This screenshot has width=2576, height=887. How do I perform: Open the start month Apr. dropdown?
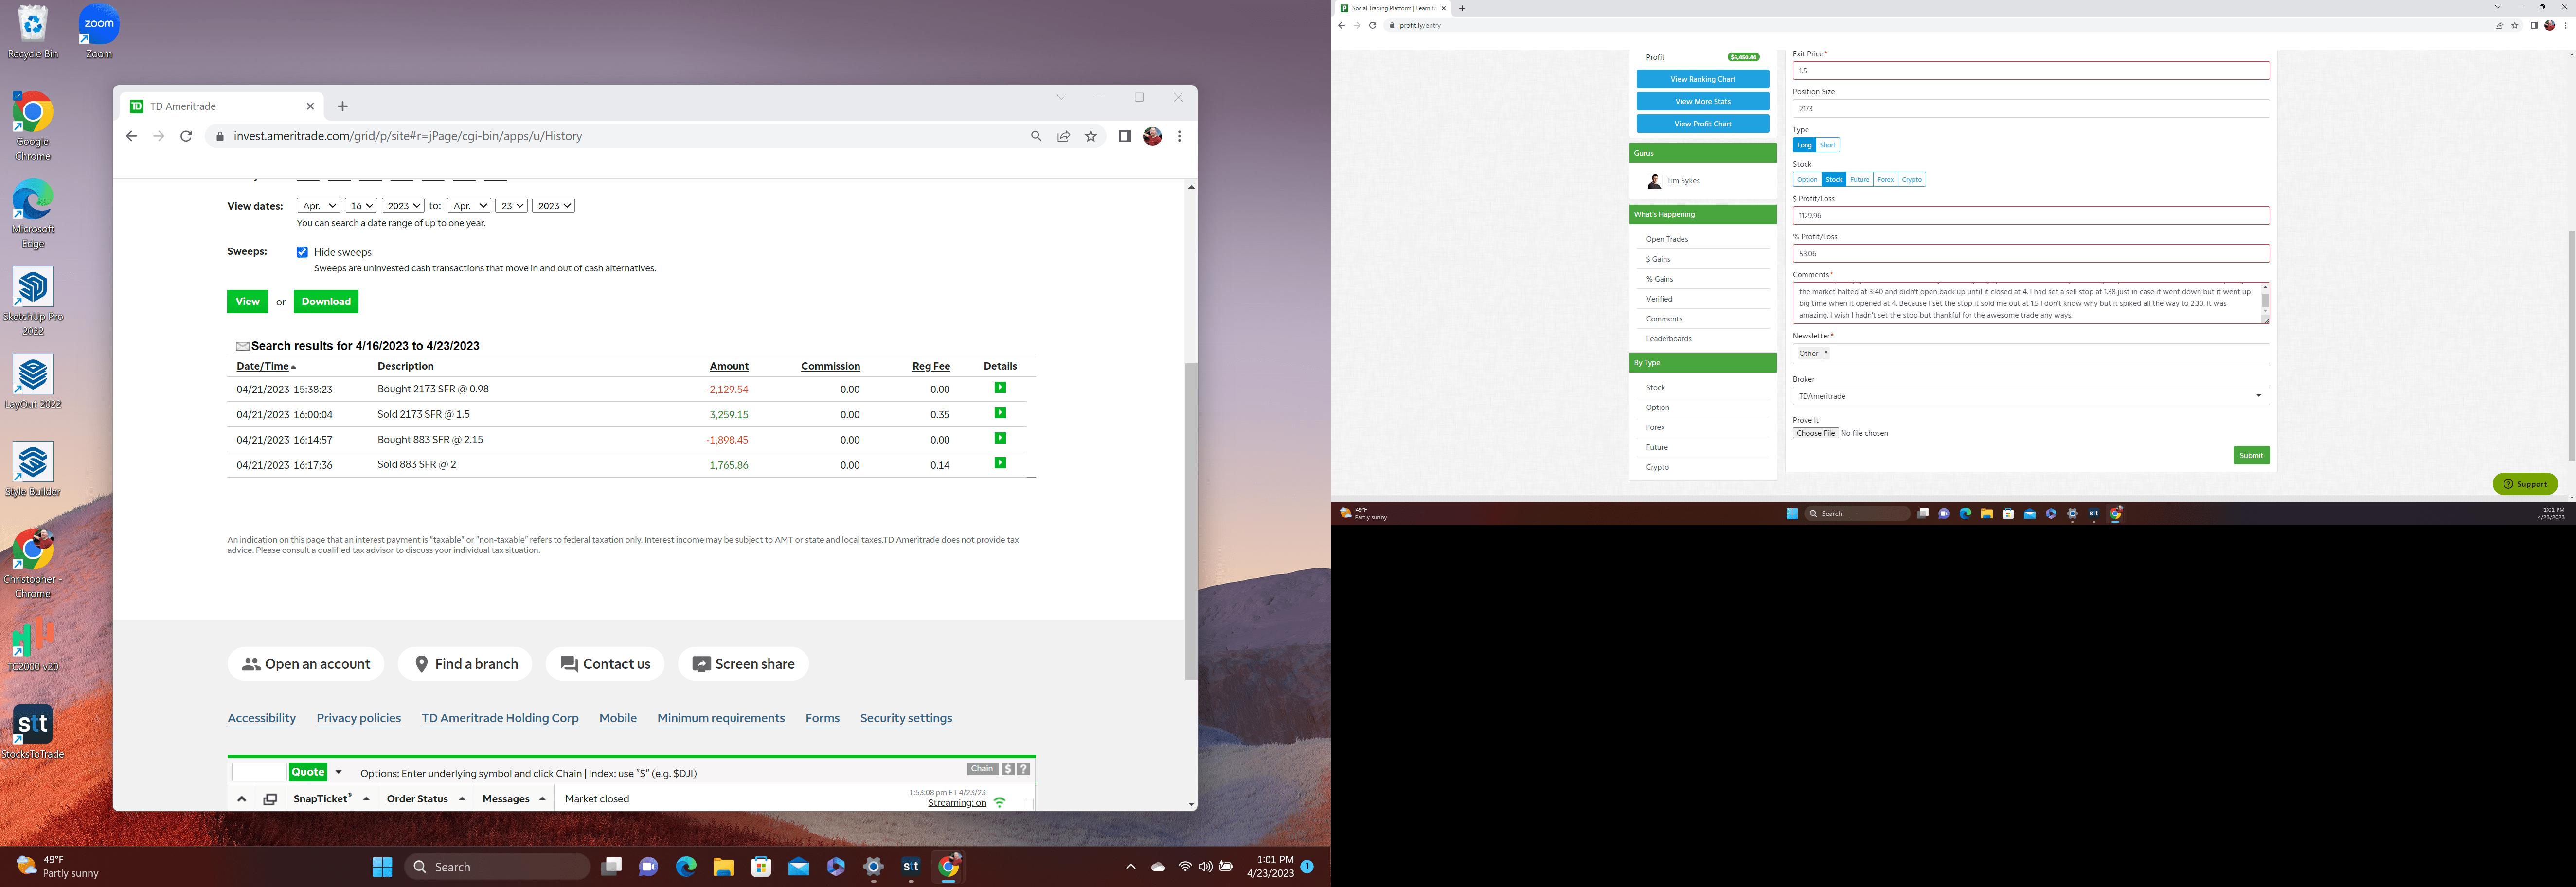pyautogui.click(x=318, y=206)
